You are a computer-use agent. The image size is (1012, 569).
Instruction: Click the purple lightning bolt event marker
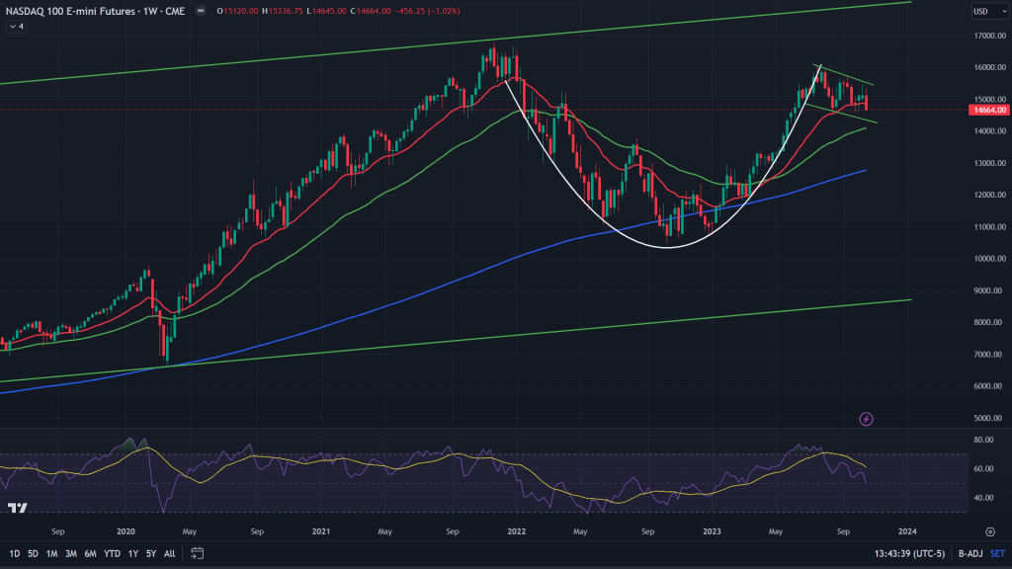tap(867, 419)
